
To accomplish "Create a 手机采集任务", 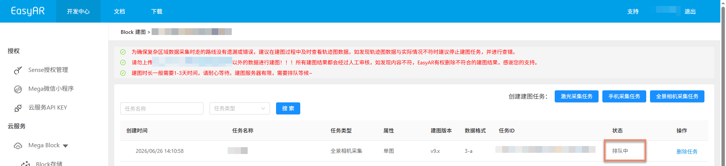I will tap(624, 96).
